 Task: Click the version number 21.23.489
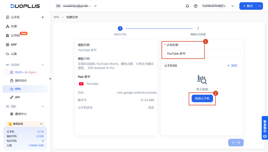147,100
